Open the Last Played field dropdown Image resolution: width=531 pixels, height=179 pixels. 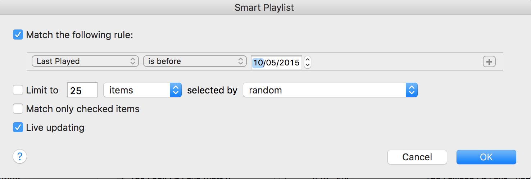pyautogui.click(x=85, y=61)
